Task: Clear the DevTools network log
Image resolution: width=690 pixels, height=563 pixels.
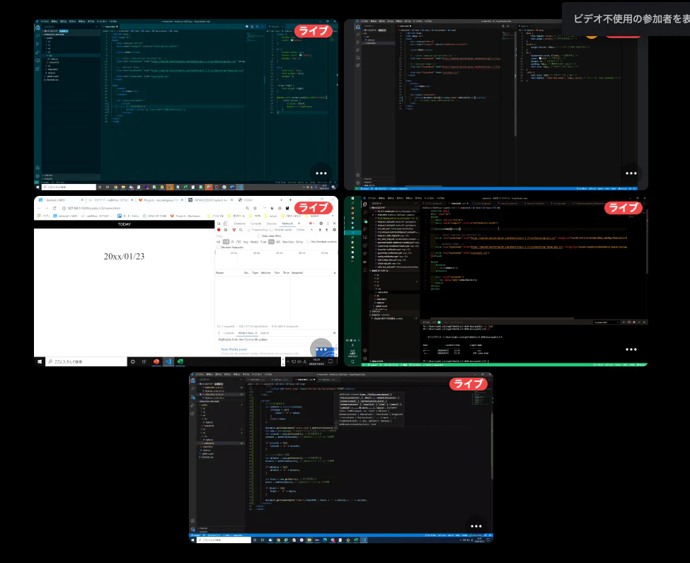Action: [x=225, y=230]
